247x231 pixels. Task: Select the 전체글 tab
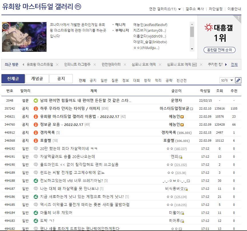13,79
